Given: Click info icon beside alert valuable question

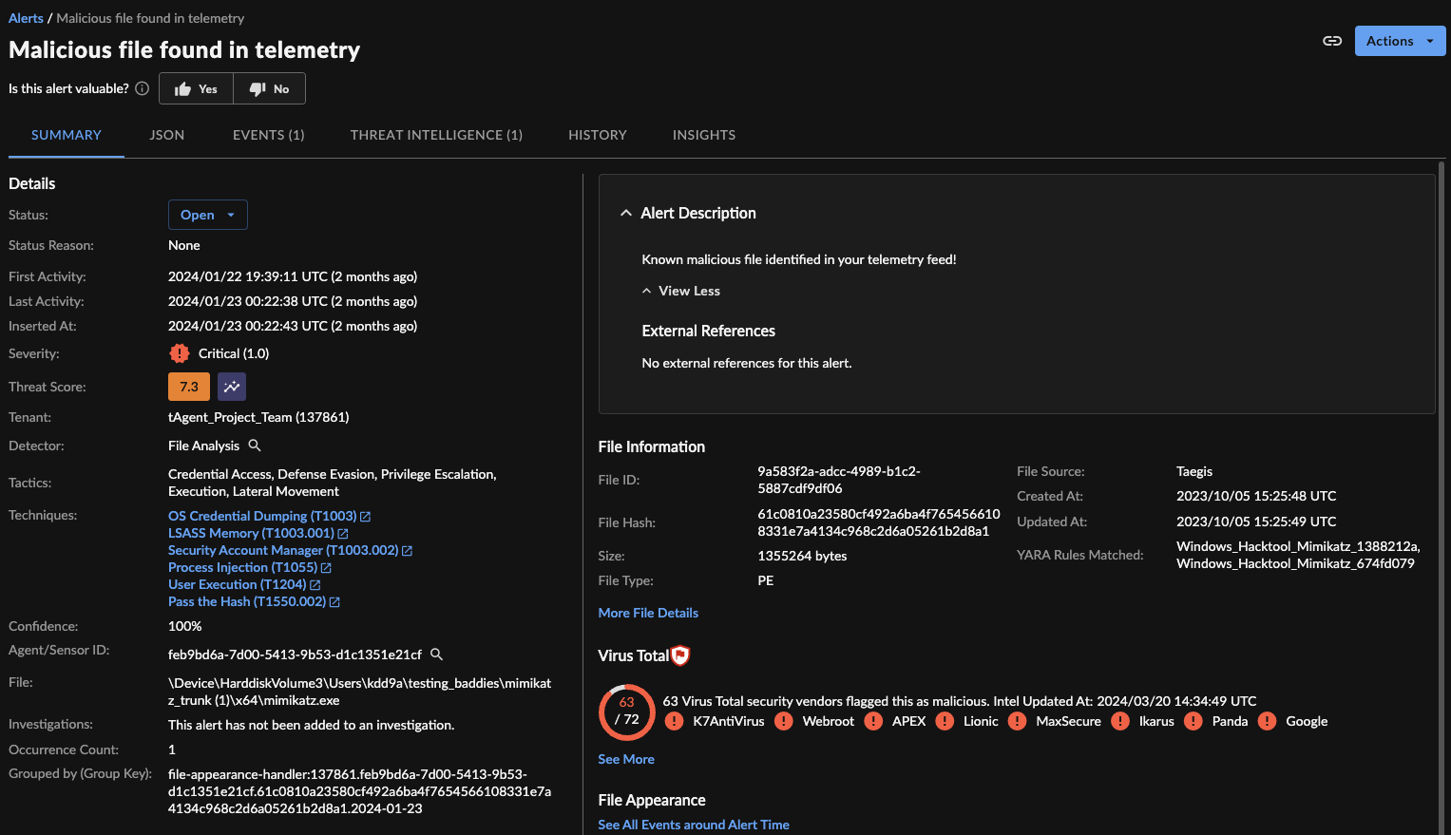Looking at the screenshot, I should [143, 88].
